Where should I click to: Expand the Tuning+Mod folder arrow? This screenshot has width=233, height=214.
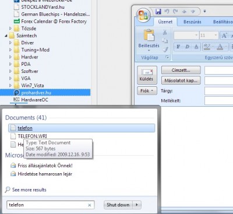(10, 50)
